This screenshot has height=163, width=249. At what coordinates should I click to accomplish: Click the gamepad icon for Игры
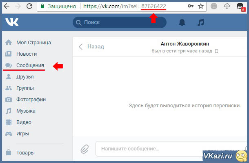tap(9, 134)
